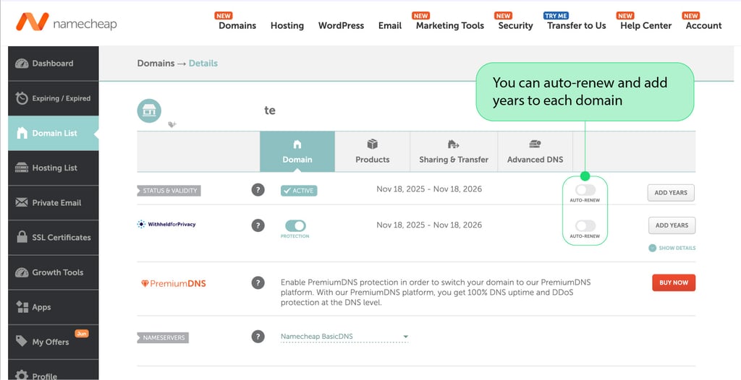The width and height of the screenshot is (741, 380).
Task: Switch to Sharing & Transfer tab
Action: pos(454,152)
